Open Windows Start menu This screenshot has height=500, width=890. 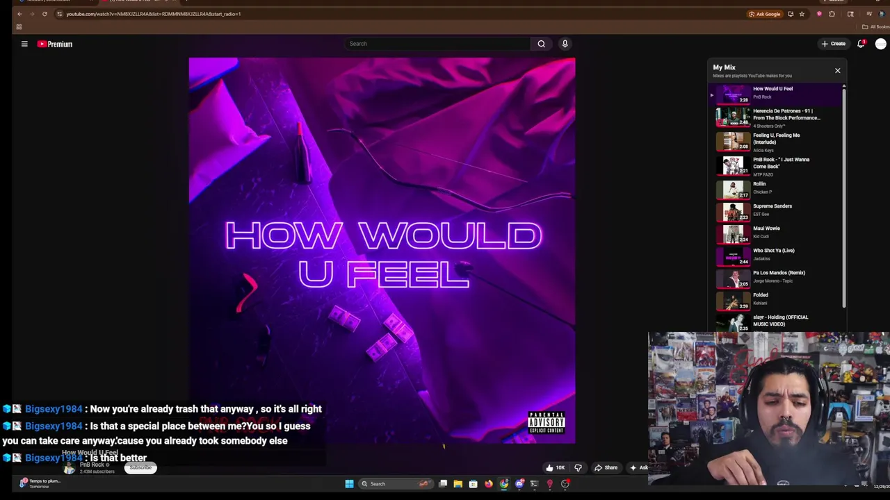tap(349, 484)
